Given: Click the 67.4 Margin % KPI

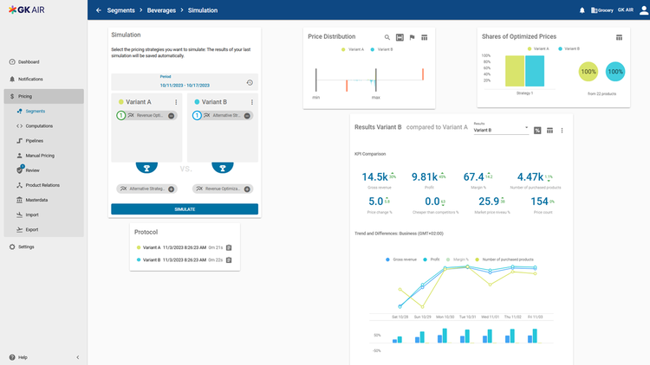Looking at the screenshot, I should tap(478, 180).
